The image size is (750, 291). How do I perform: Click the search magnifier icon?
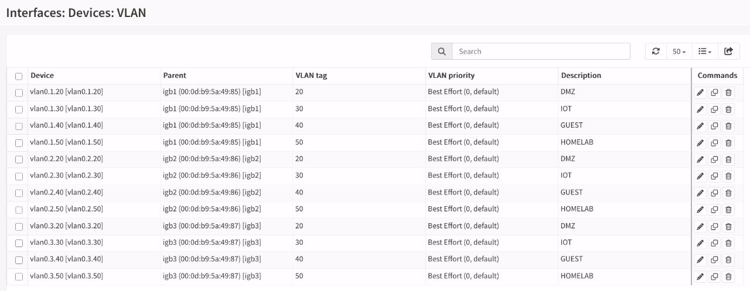(442, 52)
